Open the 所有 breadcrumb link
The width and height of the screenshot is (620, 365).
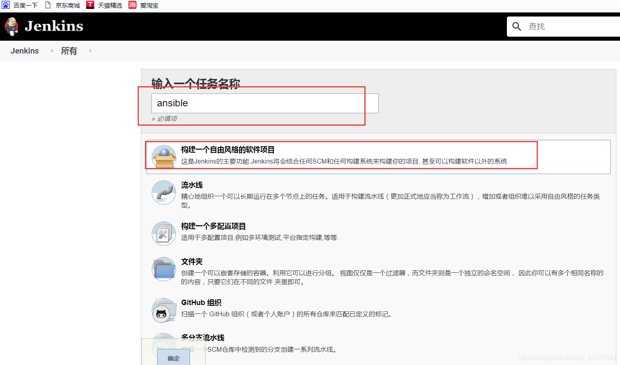pos(69,51)
